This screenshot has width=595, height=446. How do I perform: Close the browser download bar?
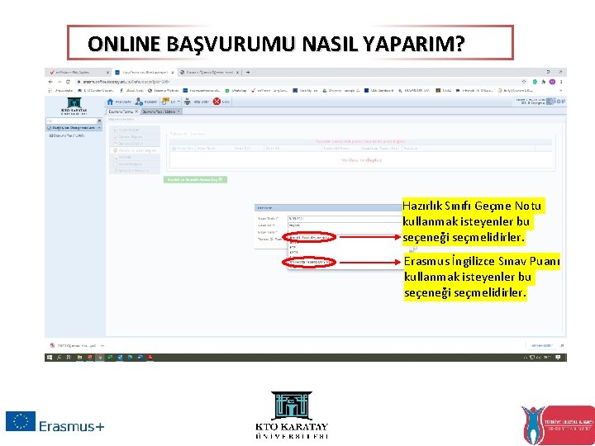(x=562, y=345)
